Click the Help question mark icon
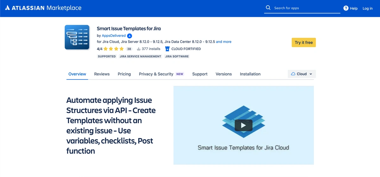The height and width of the screenshot is (177, 380). tap(346, 8)
